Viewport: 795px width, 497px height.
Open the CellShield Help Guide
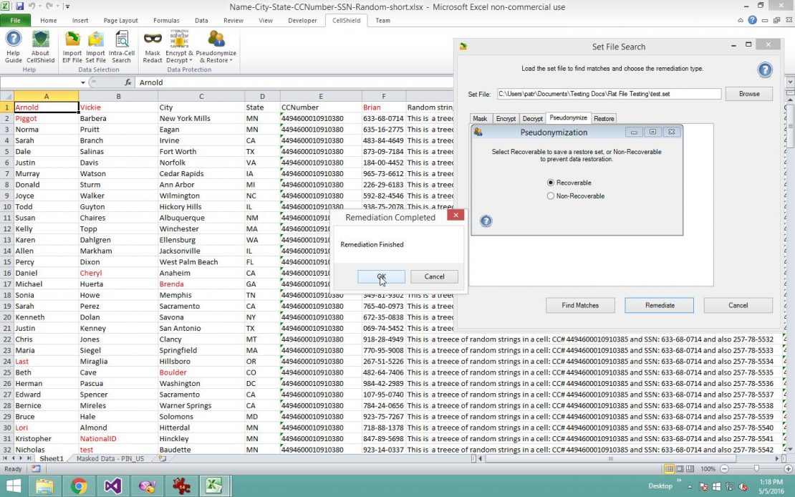[x=13, y=47]
